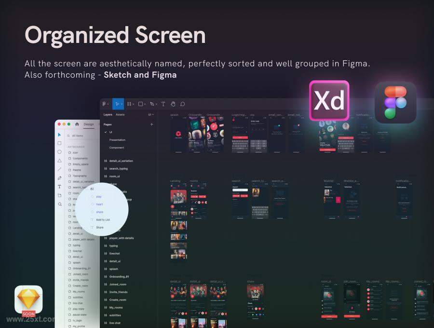Select the My_rooms layer in Figma
This screenshot has width=434, height=328.
[116, 308]
